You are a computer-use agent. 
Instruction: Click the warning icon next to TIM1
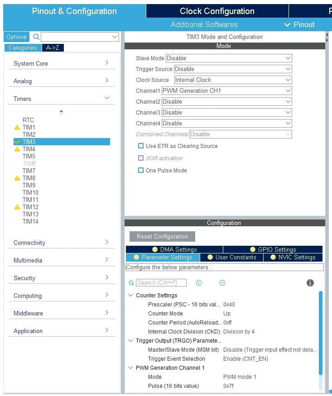pos(17,127)
